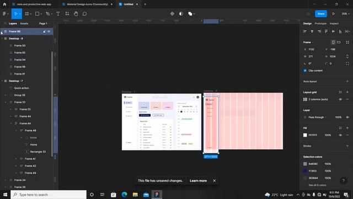Toggle lock on Frame 99 layer
The height and width of the screenshot is (199, 353).
pos(44,32)
